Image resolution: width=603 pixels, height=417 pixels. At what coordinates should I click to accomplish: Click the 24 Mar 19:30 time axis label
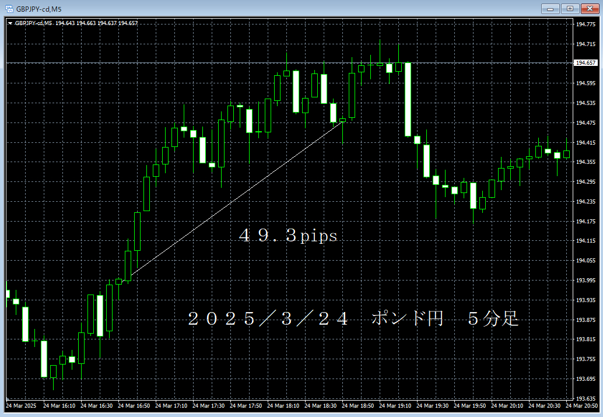(433, 406)
